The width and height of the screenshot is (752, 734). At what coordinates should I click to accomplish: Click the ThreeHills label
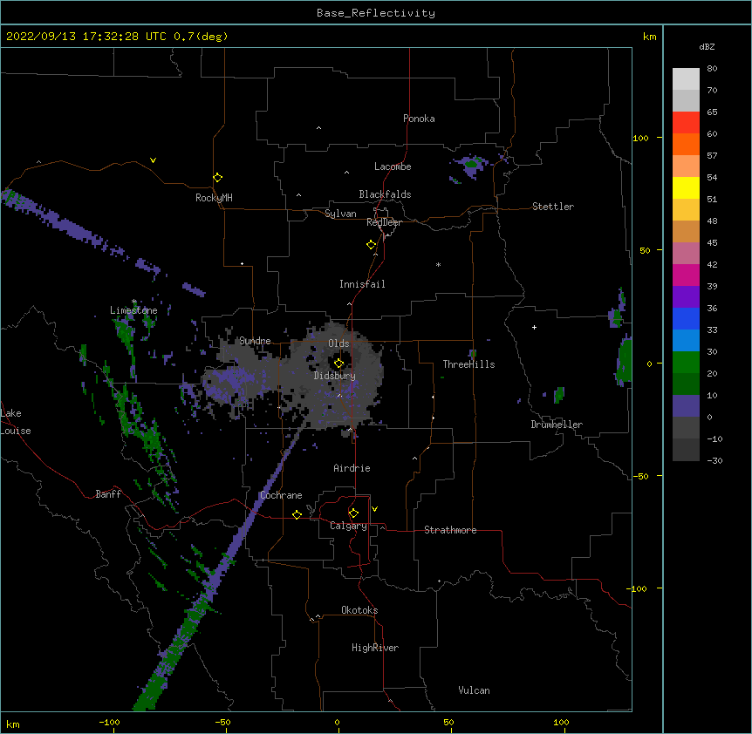click(x=468, y=364)
